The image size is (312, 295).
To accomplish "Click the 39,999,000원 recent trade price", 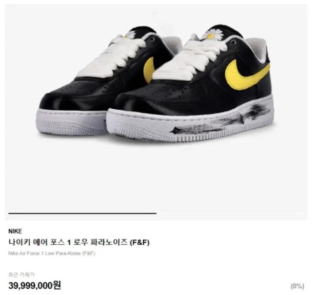I will (35, 285).
